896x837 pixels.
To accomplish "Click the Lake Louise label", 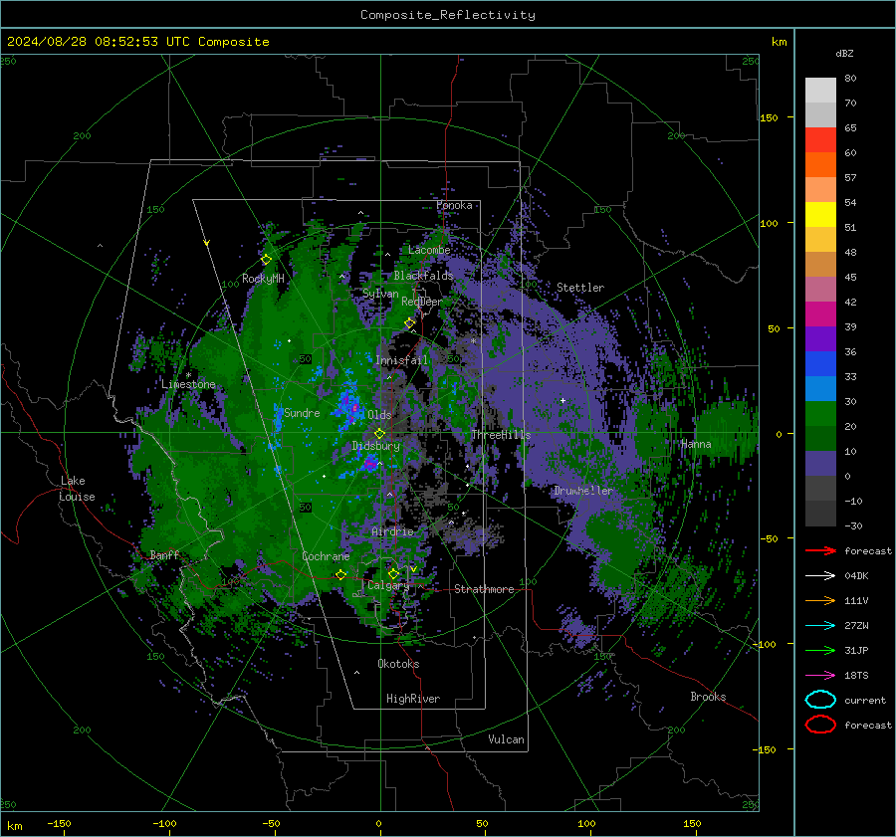I will (78, 489).
